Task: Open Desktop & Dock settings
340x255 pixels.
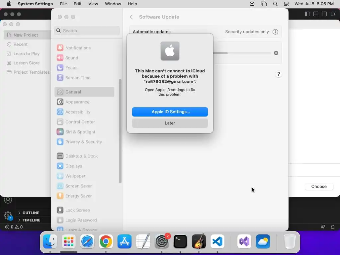Action: 84,156
